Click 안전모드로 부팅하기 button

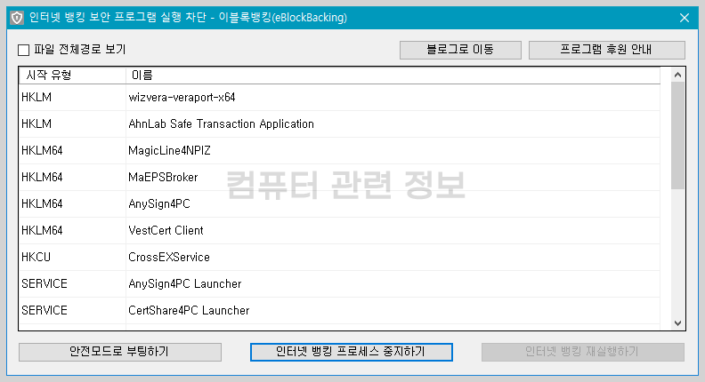point(119,352)
